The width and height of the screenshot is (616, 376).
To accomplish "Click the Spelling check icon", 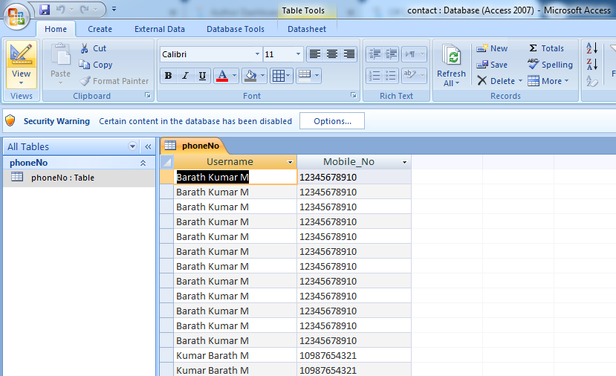I will coord(533,65).
